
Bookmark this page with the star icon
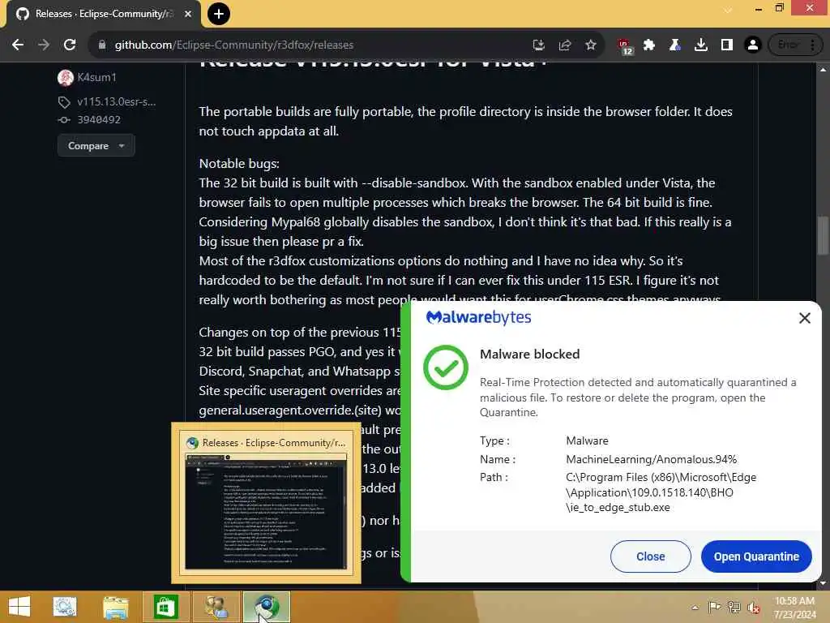(x=591, y=45)
